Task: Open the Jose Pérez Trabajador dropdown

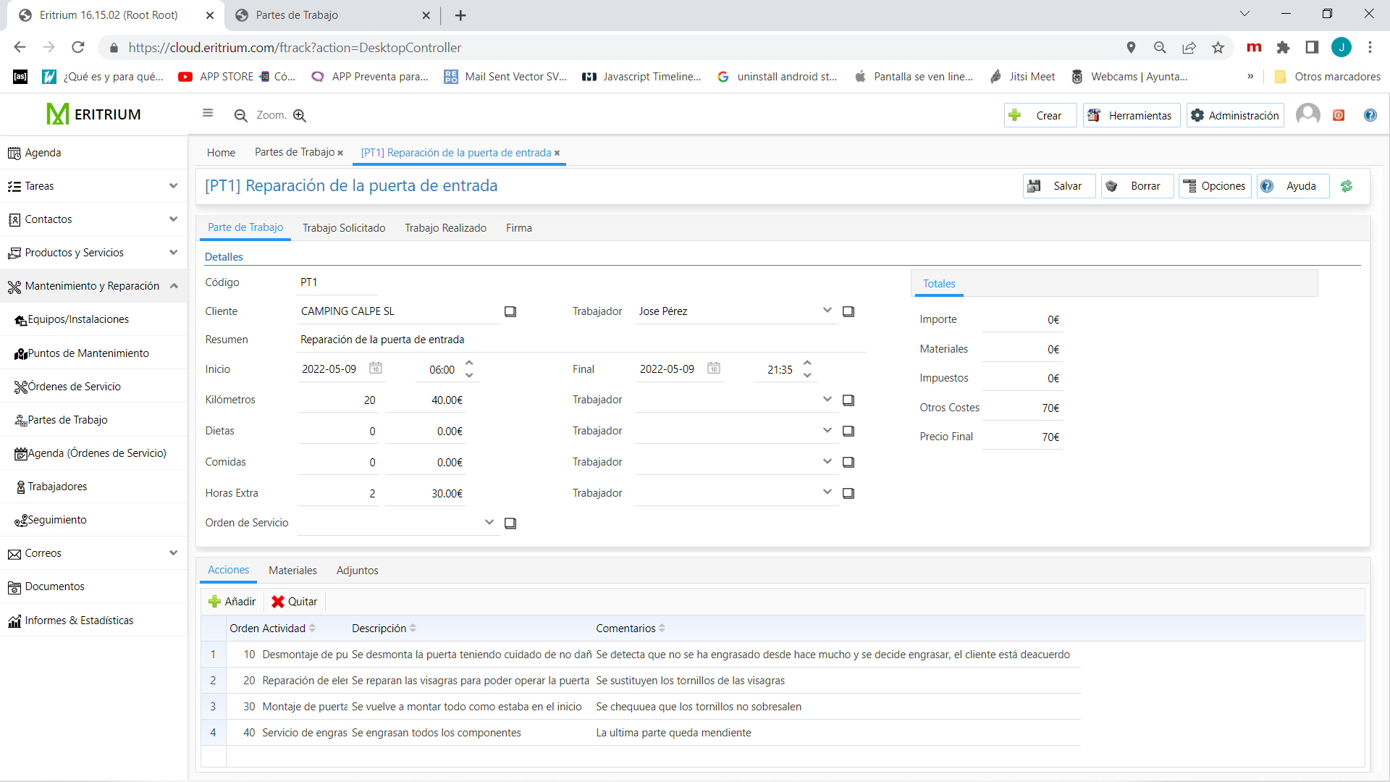Action: [827, 311]
